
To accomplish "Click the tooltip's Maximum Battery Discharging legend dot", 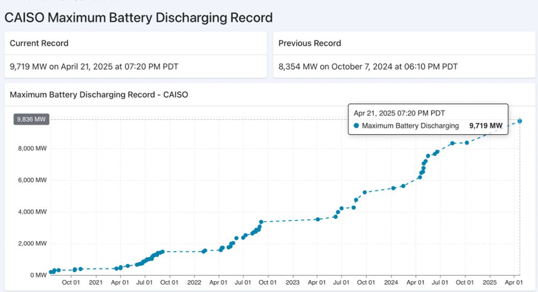I will pyautogui.click(x=356, y=126).
